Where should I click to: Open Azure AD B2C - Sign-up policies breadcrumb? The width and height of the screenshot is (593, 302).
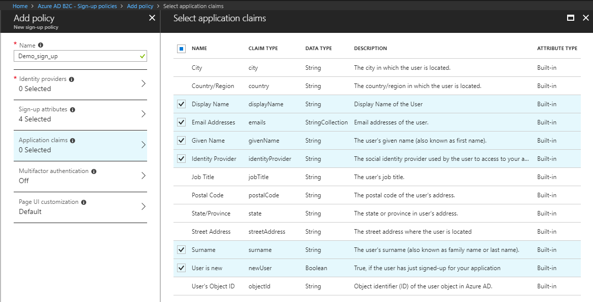coord(77,6)
